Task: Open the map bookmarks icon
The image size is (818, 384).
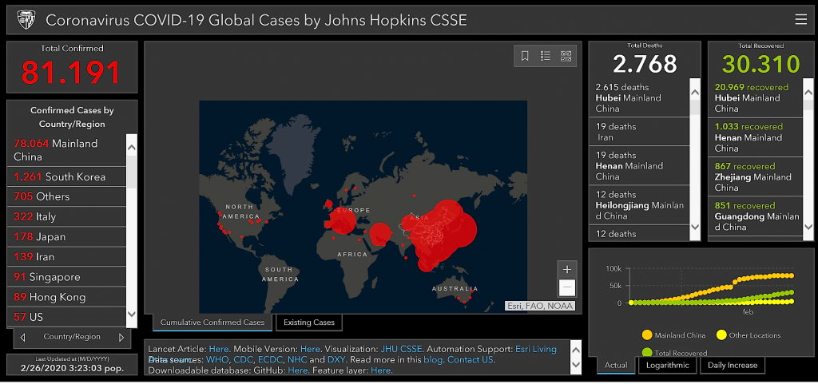Action: click(x=525, y=56)
